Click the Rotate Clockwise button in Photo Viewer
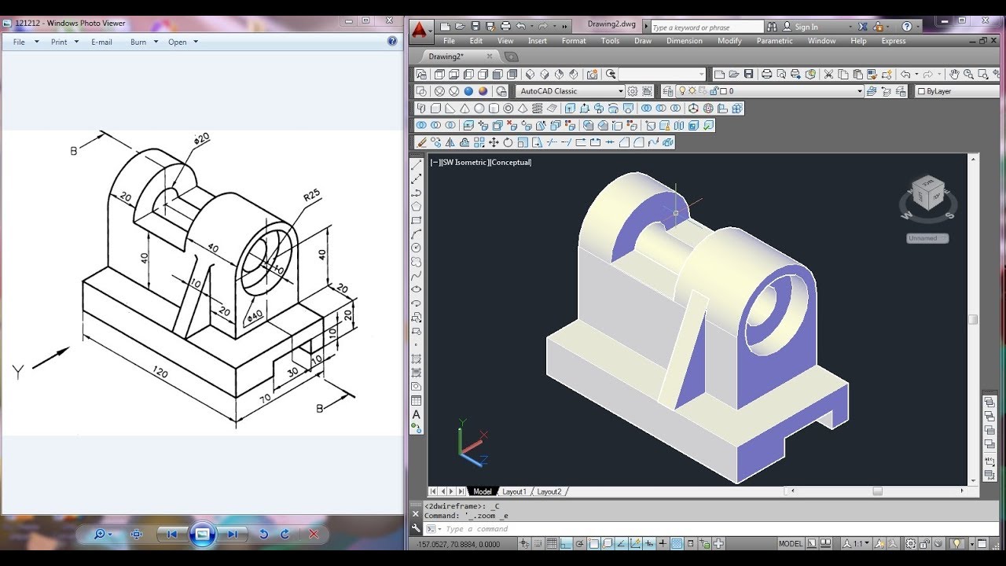The image size is (1006, 566). [285, 534]
